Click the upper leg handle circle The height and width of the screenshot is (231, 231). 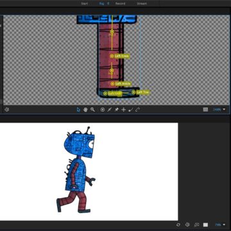pos(112,31)
